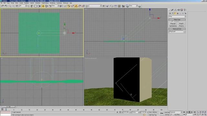Open the Select by Name list
Image resolution: width=207 pixels, height=116 pixels.
point(32,6)
